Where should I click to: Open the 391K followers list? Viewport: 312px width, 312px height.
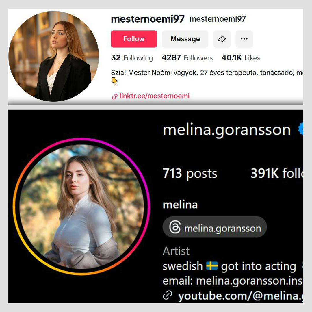(277, 173)
